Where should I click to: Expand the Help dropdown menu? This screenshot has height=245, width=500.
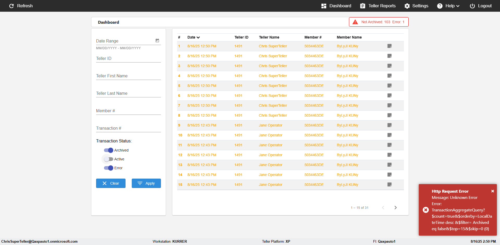point(448,6)
